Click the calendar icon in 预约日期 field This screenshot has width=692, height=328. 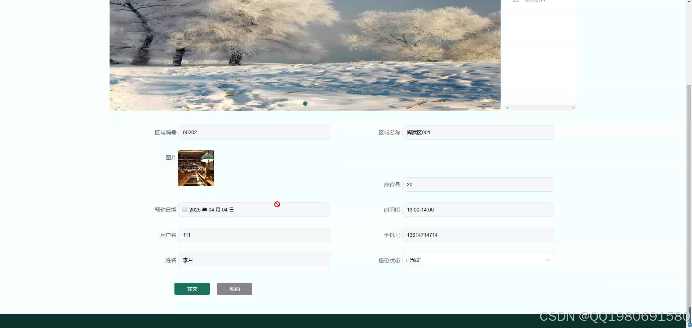(x=185, y=210)
